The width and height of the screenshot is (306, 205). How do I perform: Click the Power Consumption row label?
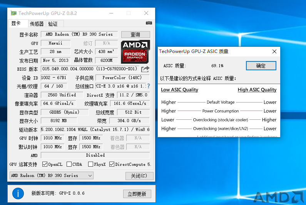(x=221, y=111)
